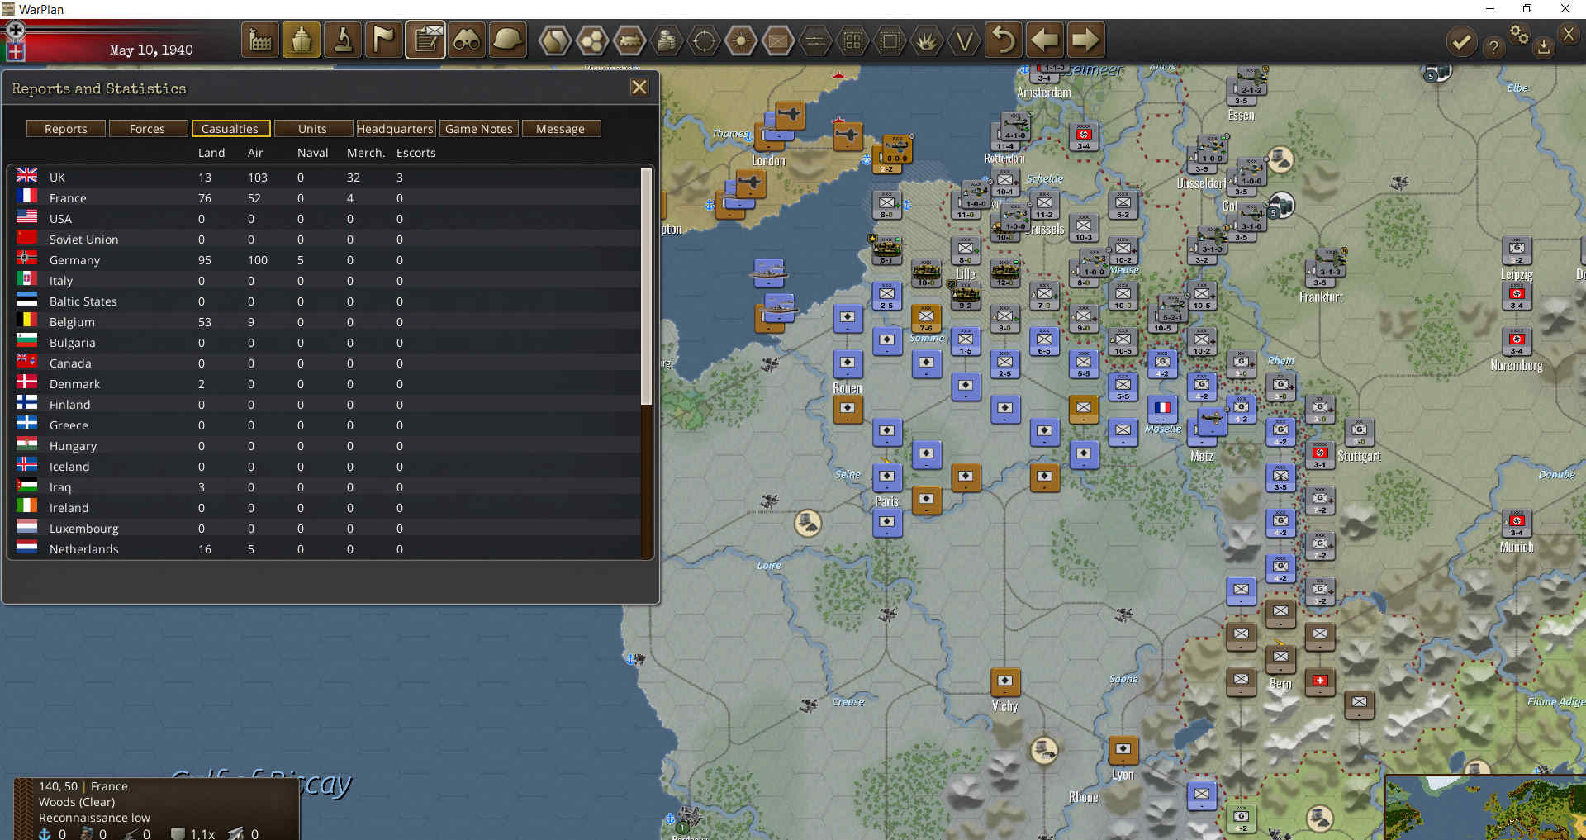
Task: Click the round X exit game icon
Action: point(1569,34)
